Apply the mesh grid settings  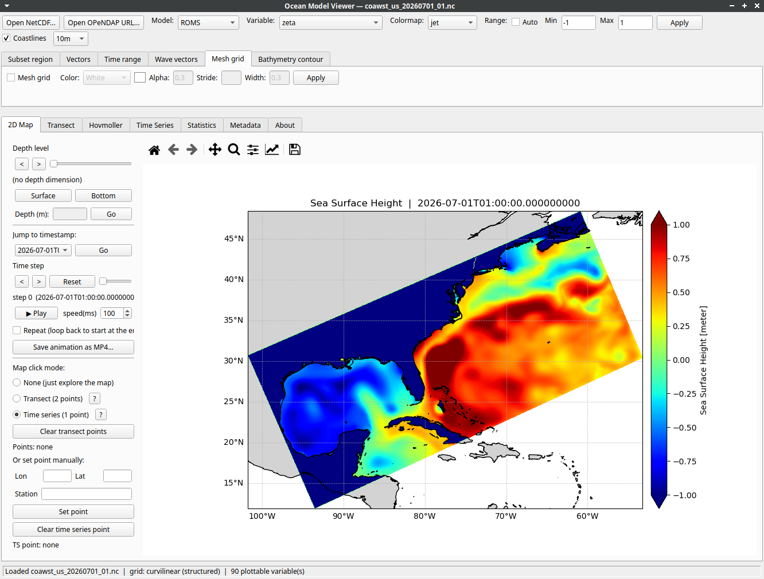point(316,77)
